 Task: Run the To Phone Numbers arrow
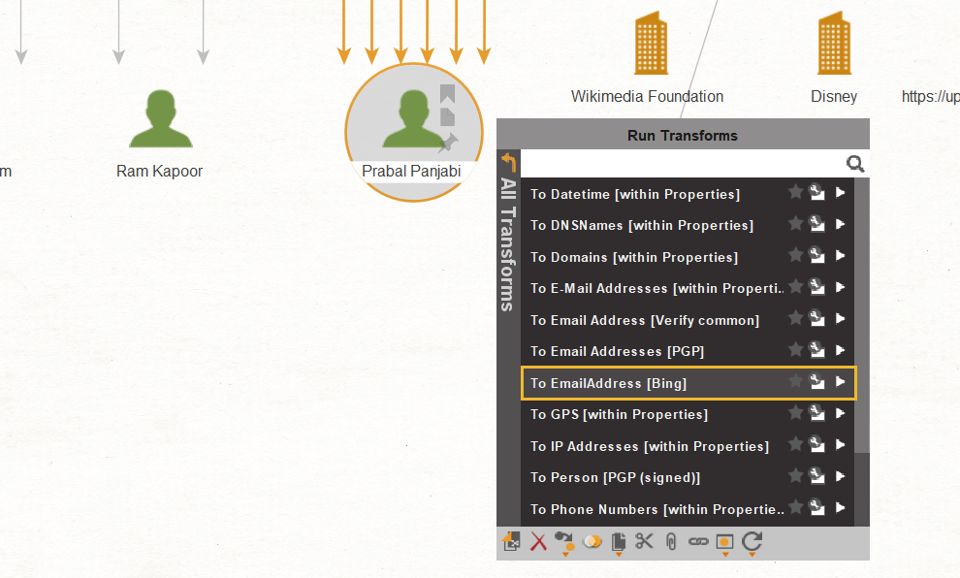point(841,508)
